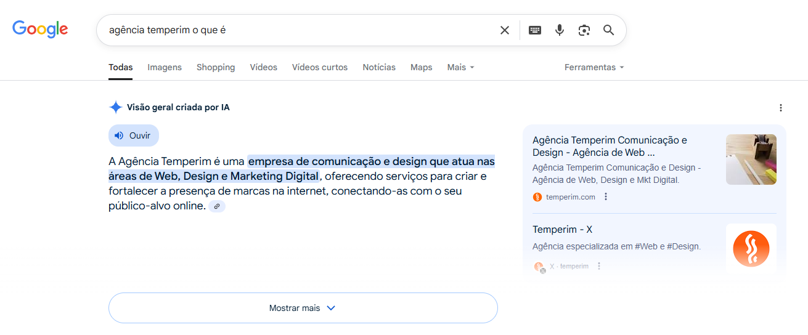This screenshot has height=335, width=808.
Task: Click the Temperim X profile avatar icon
Action: (x=539, y=267)
